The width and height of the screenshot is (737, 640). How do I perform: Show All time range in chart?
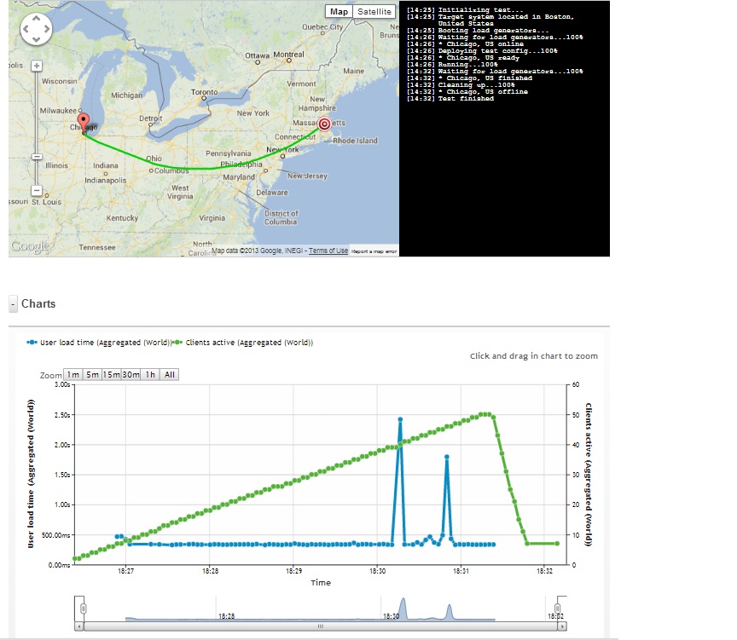click(x=170, y=375)
